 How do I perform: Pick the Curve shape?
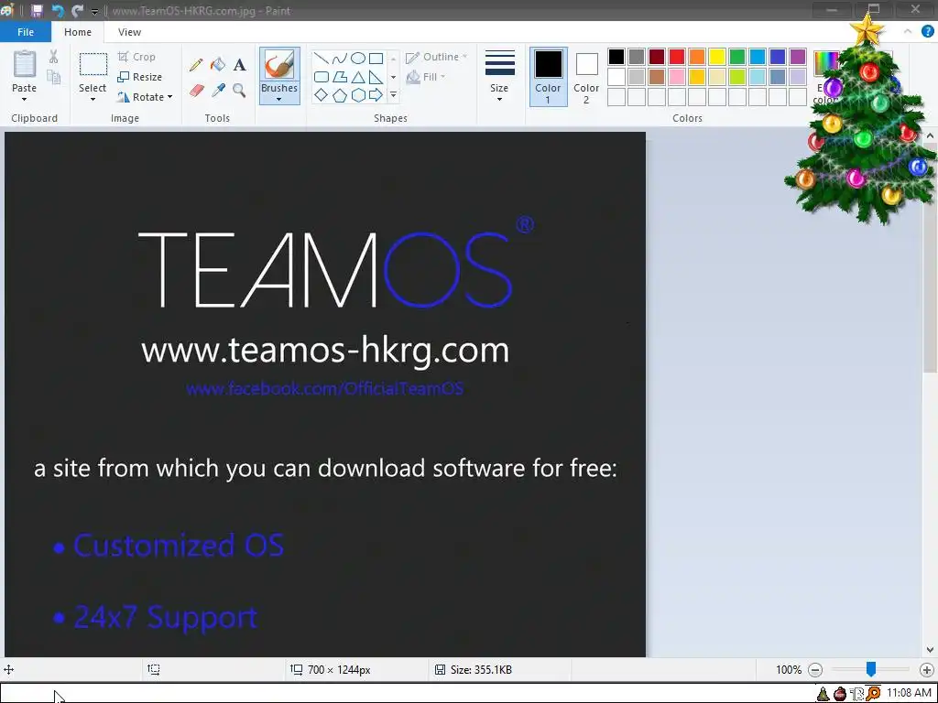(x=339, y=58)
